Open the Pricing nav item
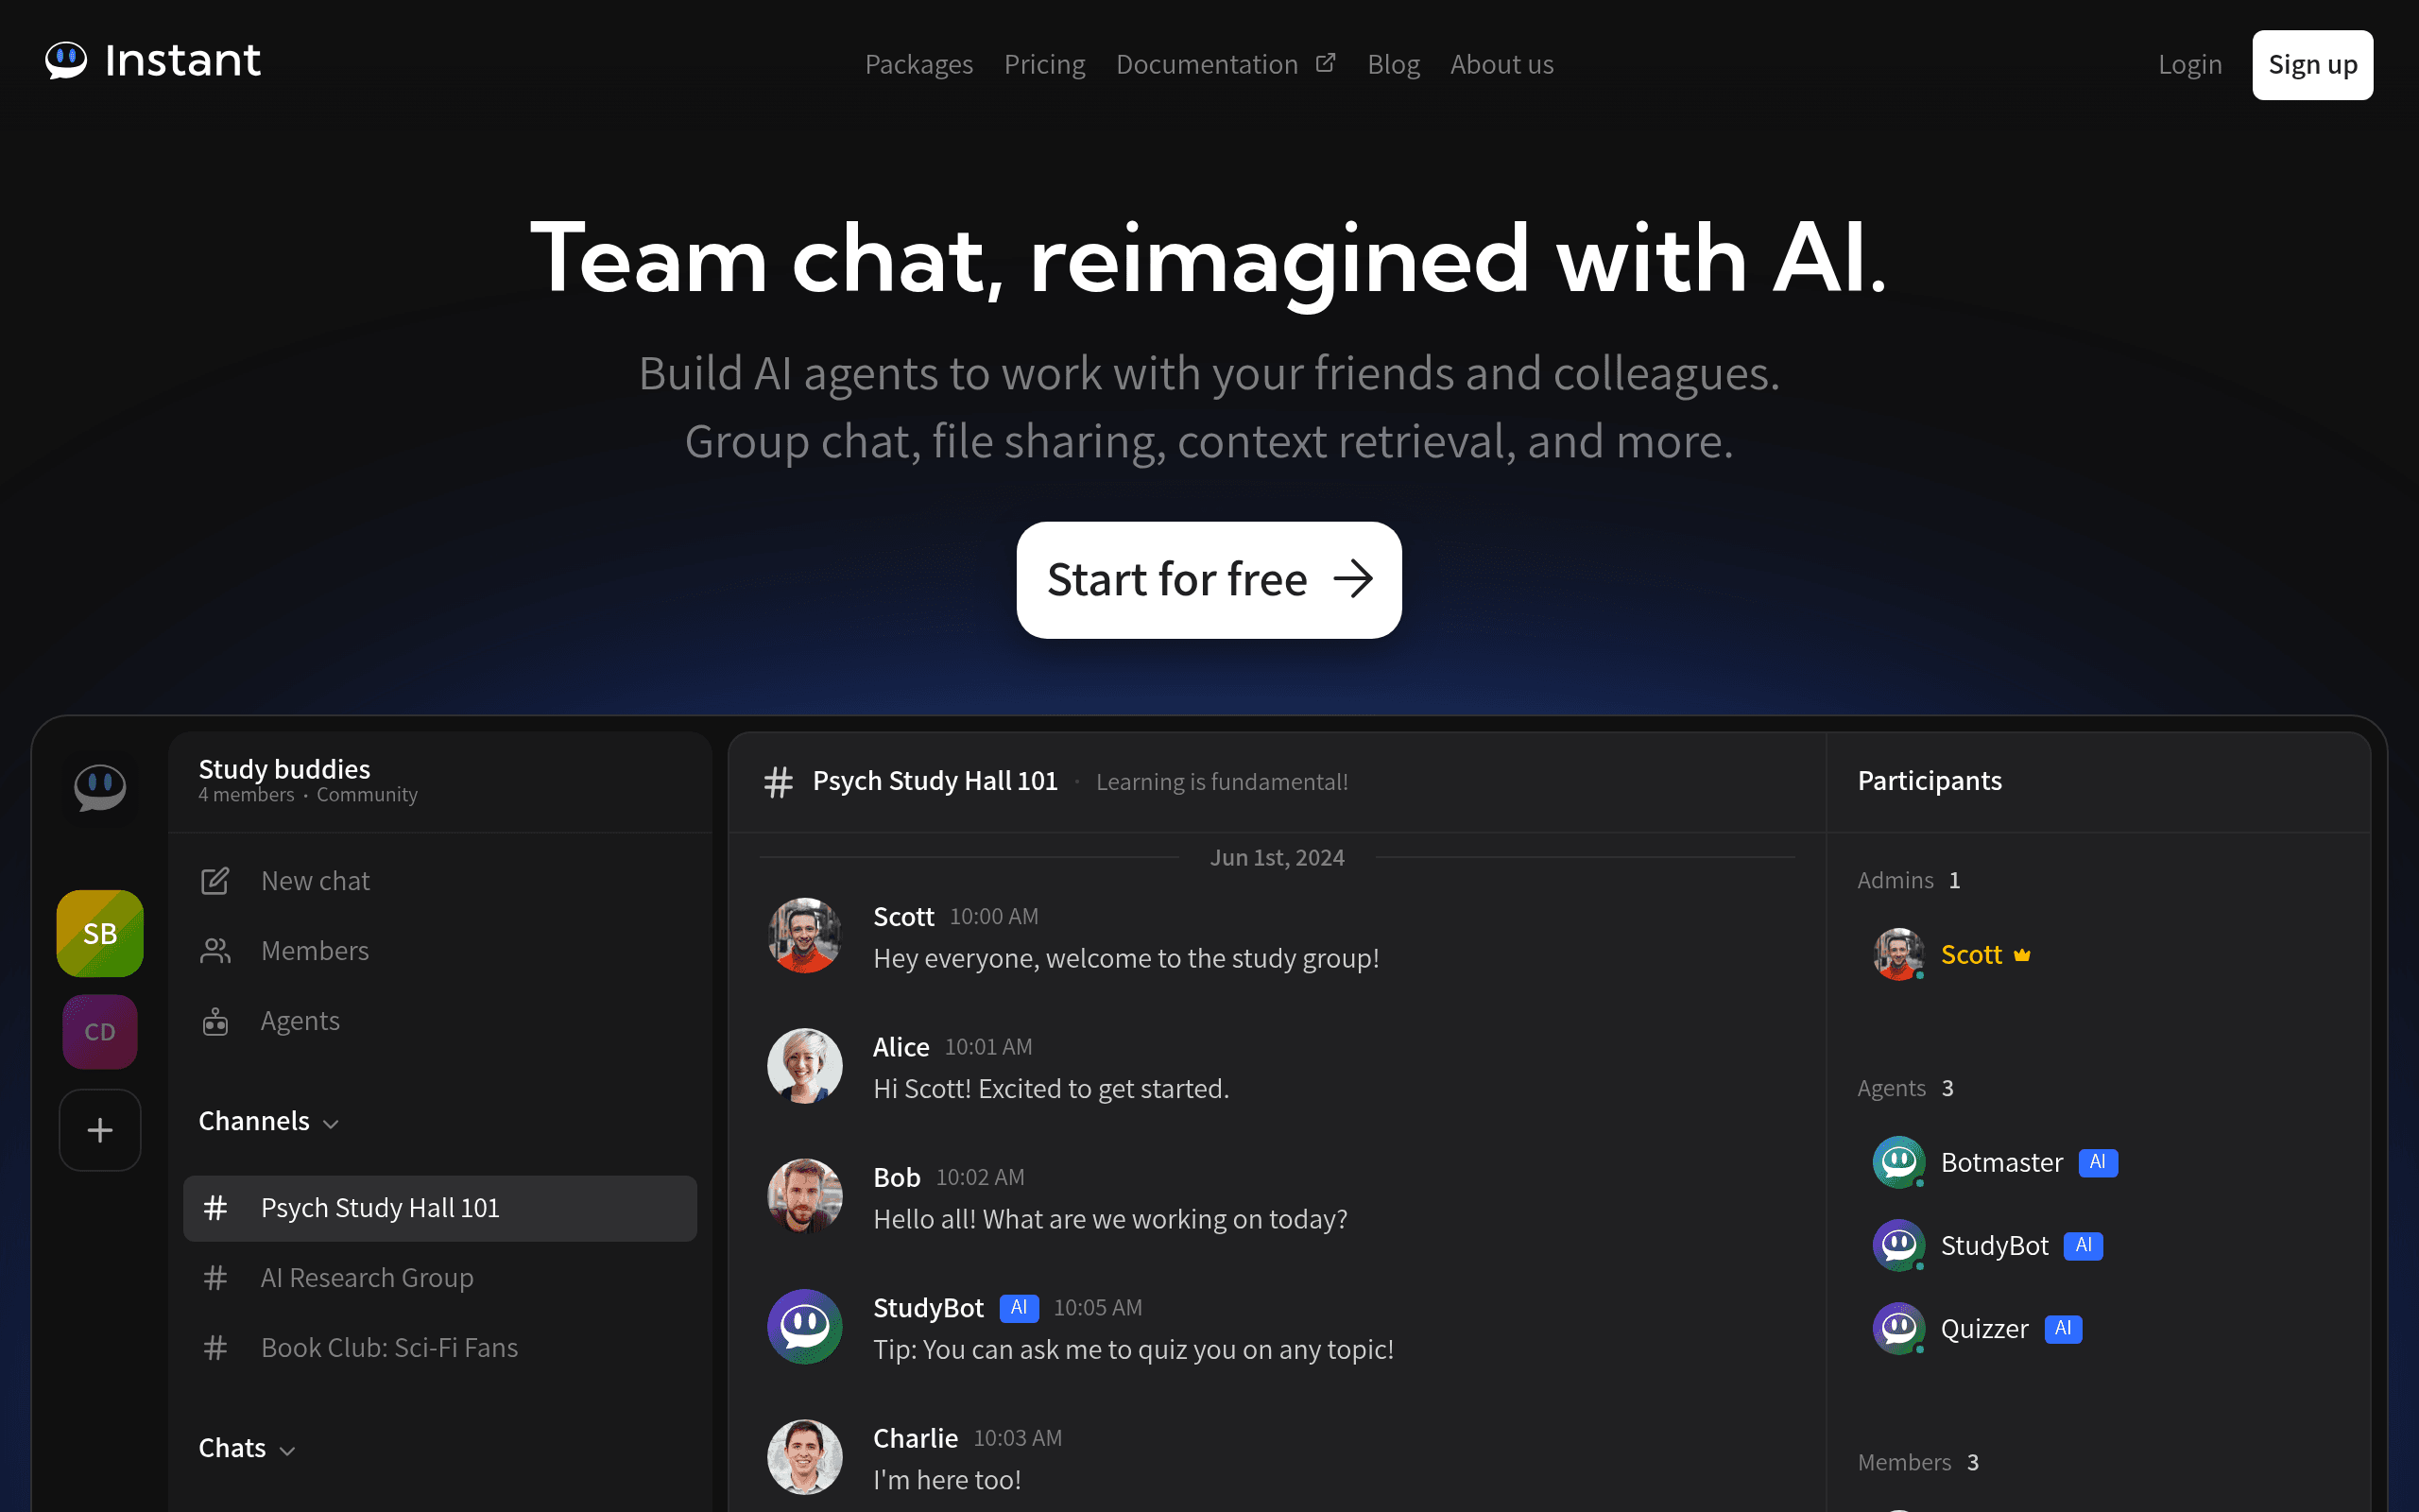 (x=1043, y=64)
